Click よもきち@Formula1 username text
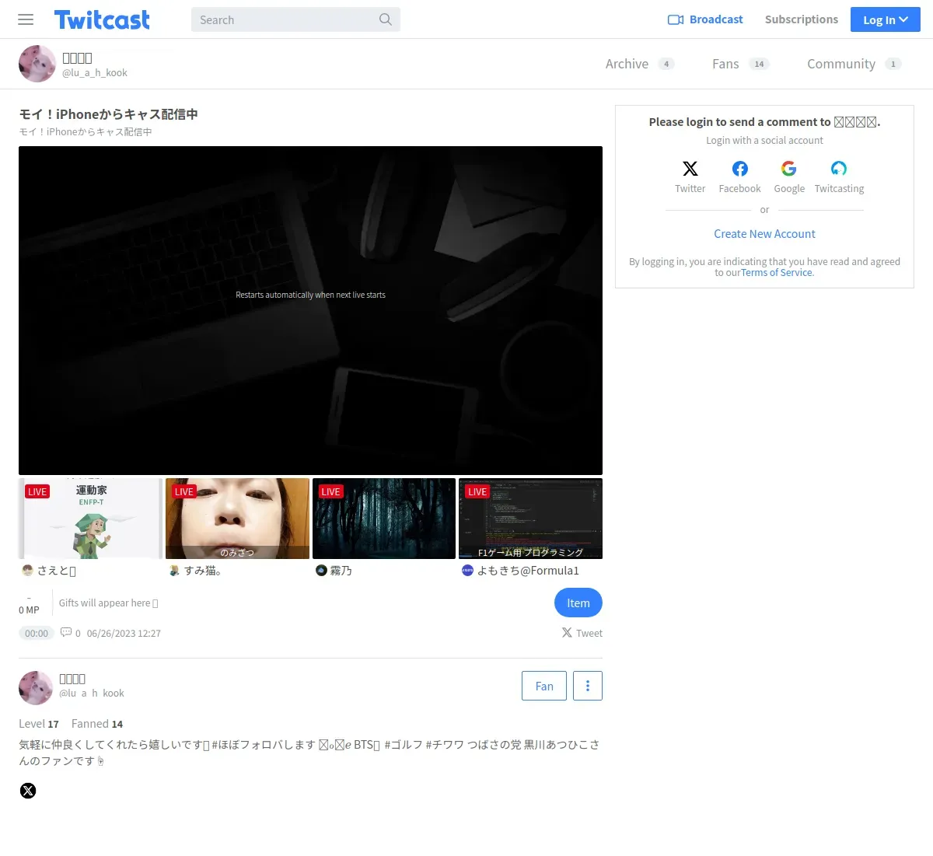 point(528,571)
